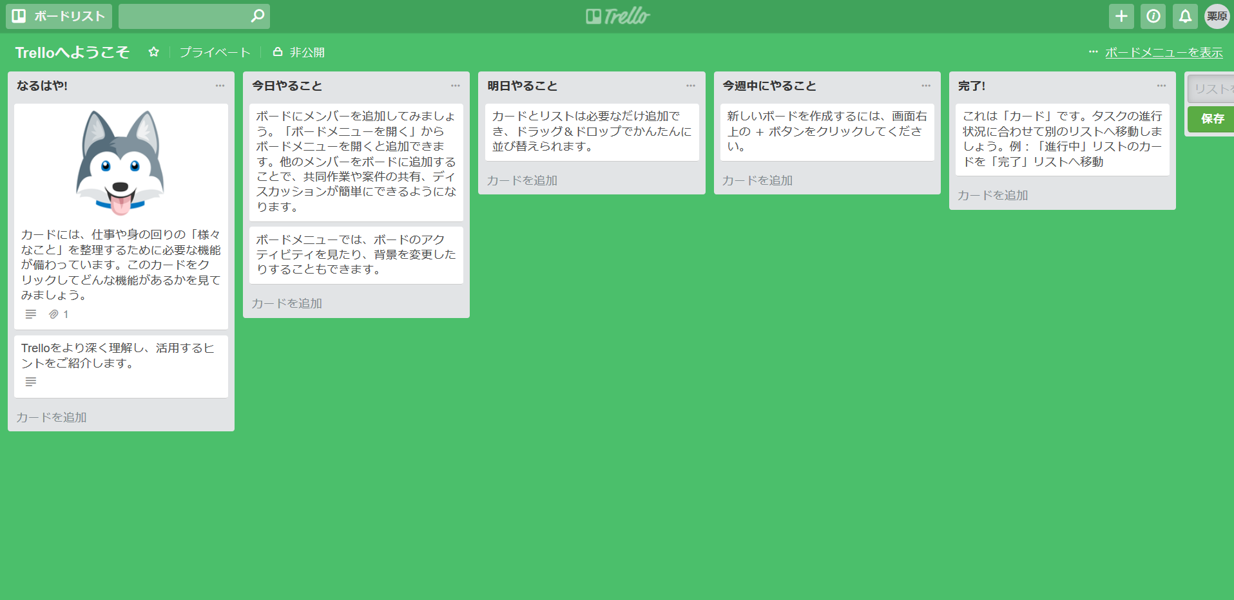Click the 今日やること list title
1234x600 pixels.
(287, 86)
